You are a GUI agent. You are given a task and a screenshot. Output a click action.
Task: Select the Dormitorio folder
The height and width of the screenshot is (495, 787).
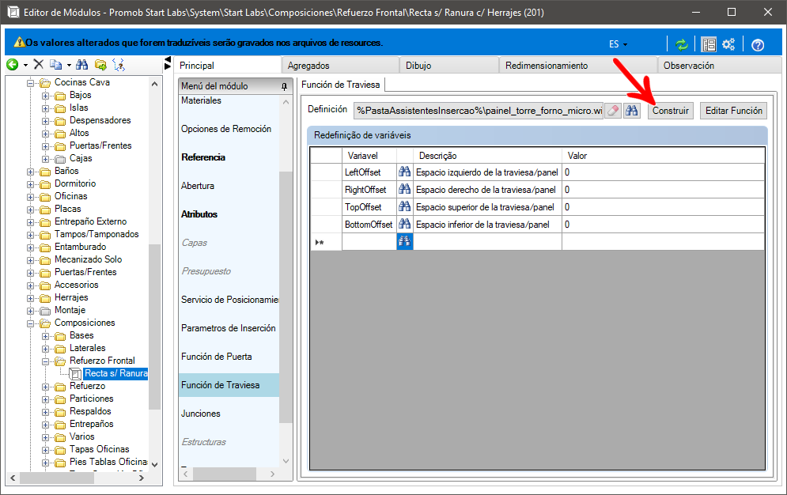75,183
